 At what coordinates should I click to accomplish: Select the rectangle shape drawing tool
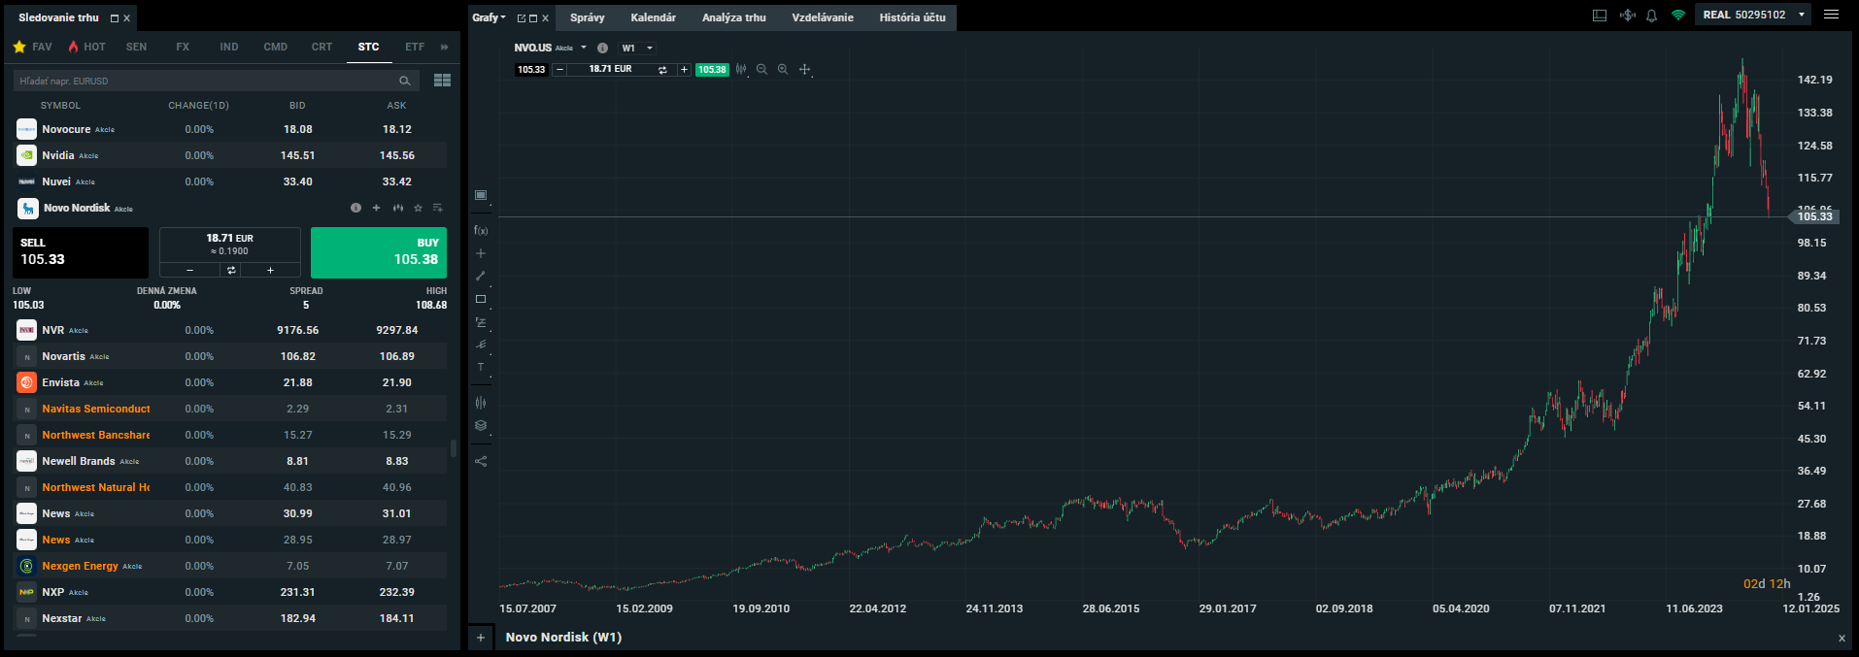coord(481,299)
